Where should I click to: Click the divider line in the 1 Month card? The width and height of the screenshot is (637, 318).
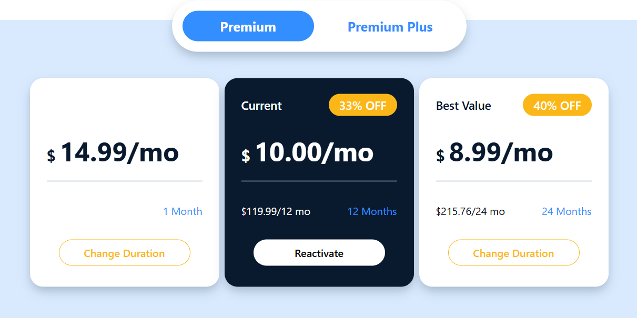click(125, 181)
